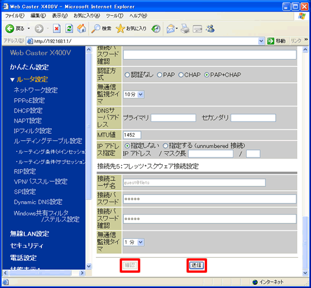
Task: Stop page loading with red X icon
Action: (x=56, y=29)
